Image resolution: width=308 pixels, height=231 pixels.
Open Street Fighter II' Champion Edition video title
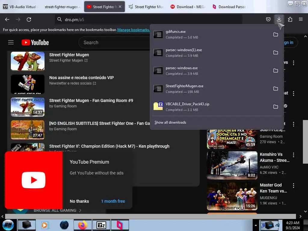tap(109, 146)
